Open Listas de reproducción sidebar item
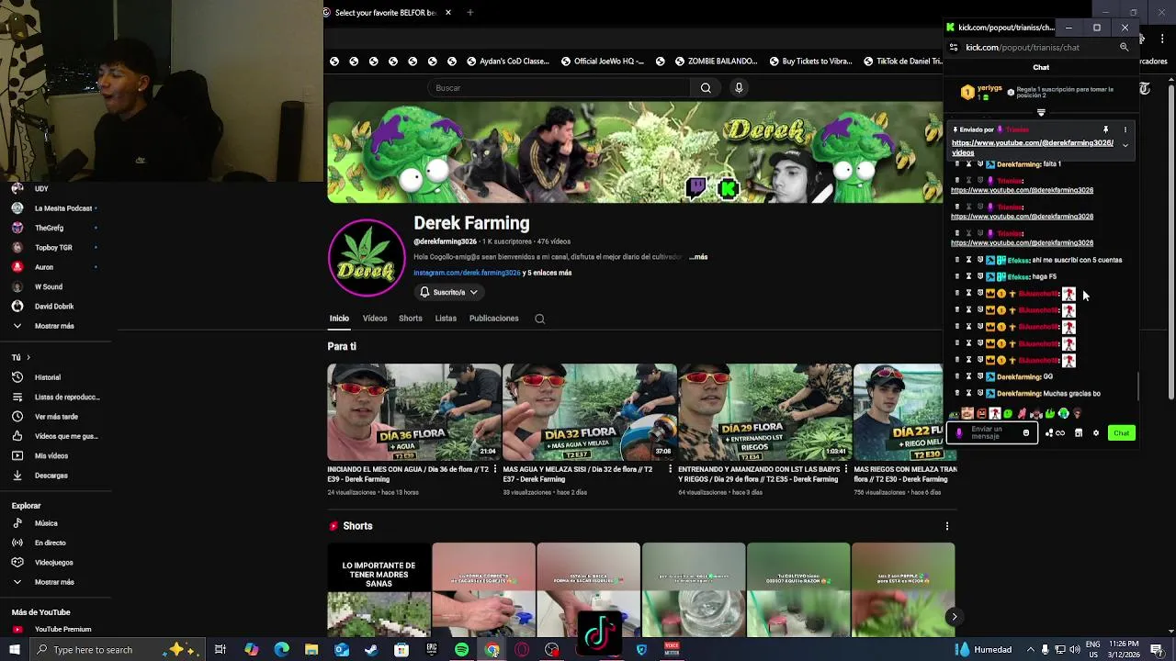This screenshot has height=661, width=1176. pos(66,398)
